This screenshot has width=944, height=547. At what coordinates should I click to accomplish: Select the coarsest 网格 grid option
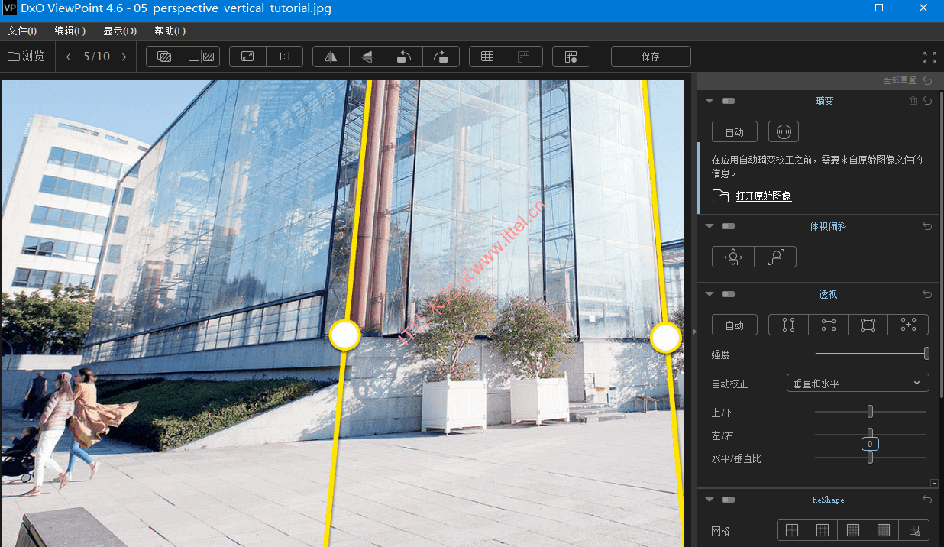point(792,530)
